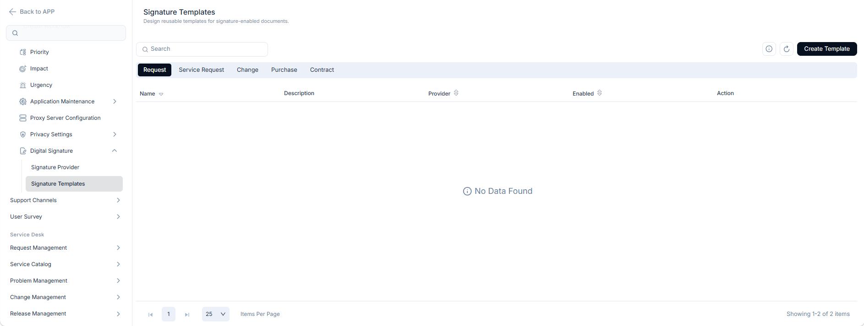The width and height of the screenshot is (864, 326).
Task: Expand Service Catalog section
Action: (x=118, y=264)
